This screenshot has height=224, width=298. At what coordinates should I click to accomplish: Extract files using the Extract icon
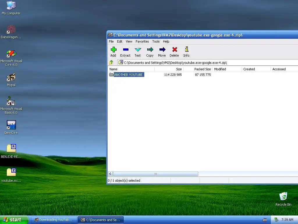point(125,52)
